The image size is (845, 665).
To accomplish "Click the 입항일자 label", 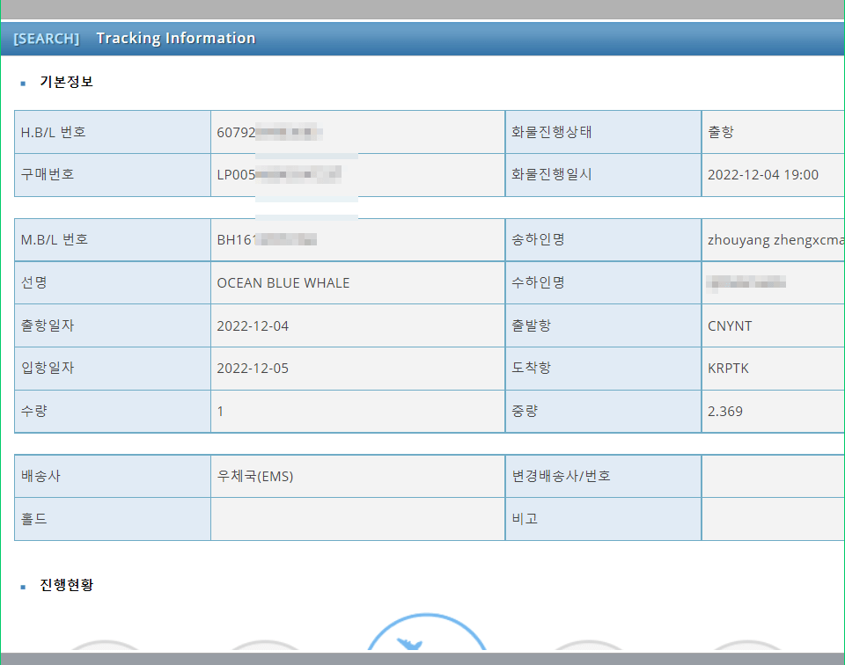I will pos(48,368).
